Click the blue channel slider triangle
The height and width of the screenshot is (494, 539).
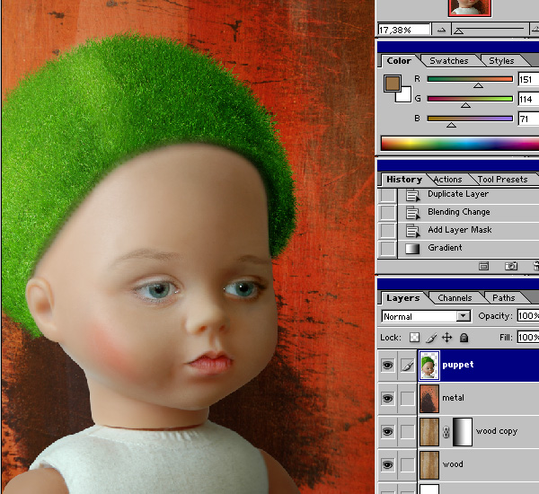[x=451, y=125]
